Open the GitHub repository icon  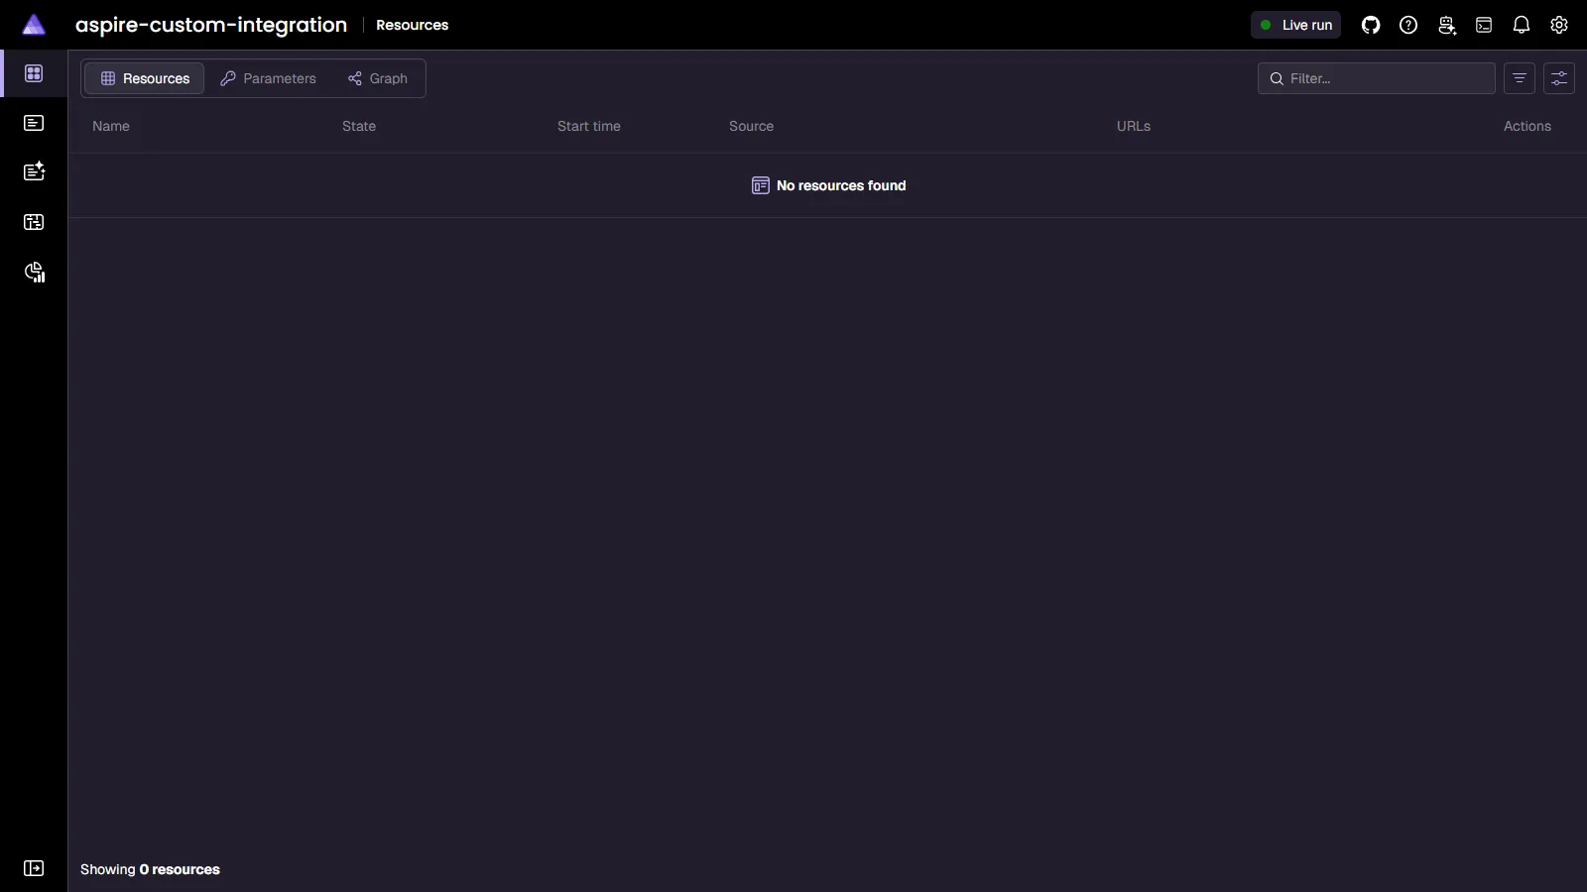(x=1371, y=25)
